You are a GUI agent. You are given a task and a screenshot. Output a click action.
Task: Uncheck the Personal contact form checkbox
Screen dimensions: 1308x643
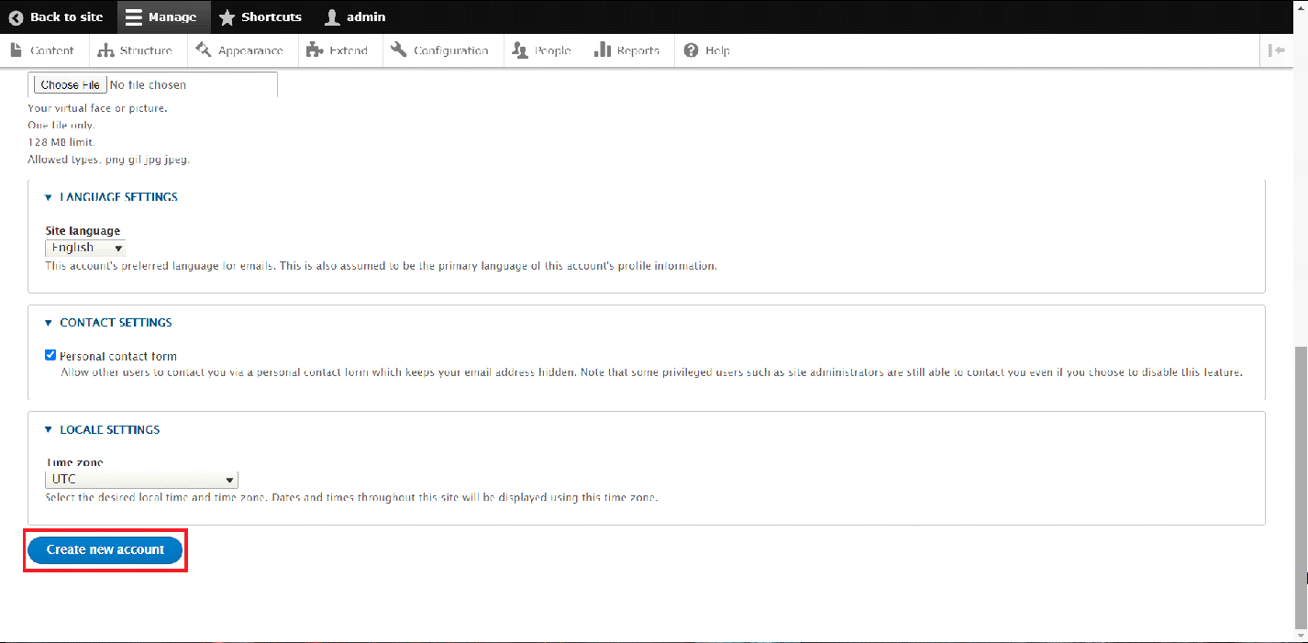[x=50, y=356]
